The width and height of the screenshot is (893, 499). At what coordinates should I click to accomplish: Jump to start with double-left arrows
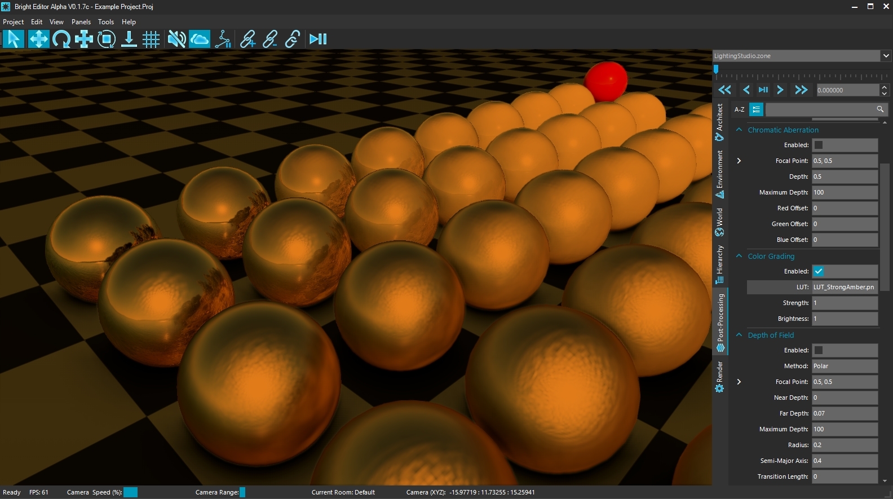coord(724,90)
